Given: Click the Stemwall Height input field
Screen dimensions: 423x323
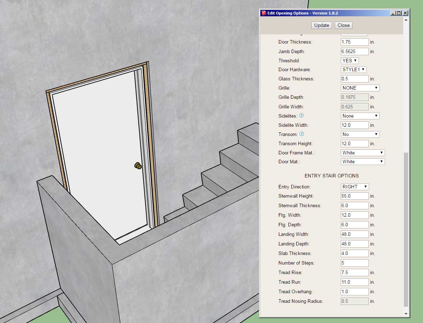Looking at the screenshot, I should 355,196.
